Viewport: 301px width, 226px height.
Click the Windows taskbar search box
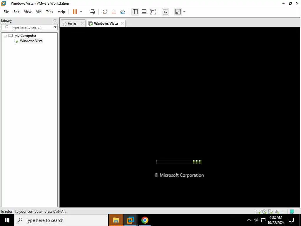61,220
